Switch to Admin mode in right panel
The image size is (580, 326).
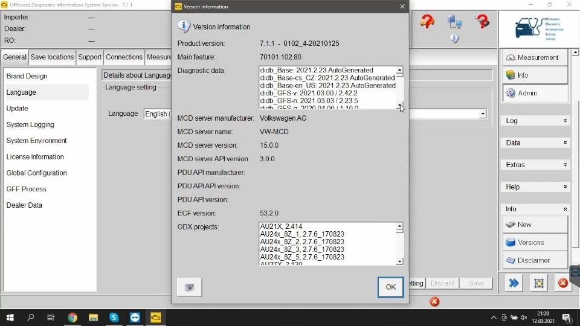pyautogui.click(x=535, y=93)
